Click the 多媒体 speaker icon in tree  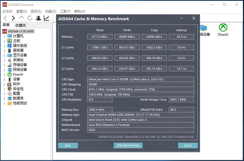[x=10, y=60]
